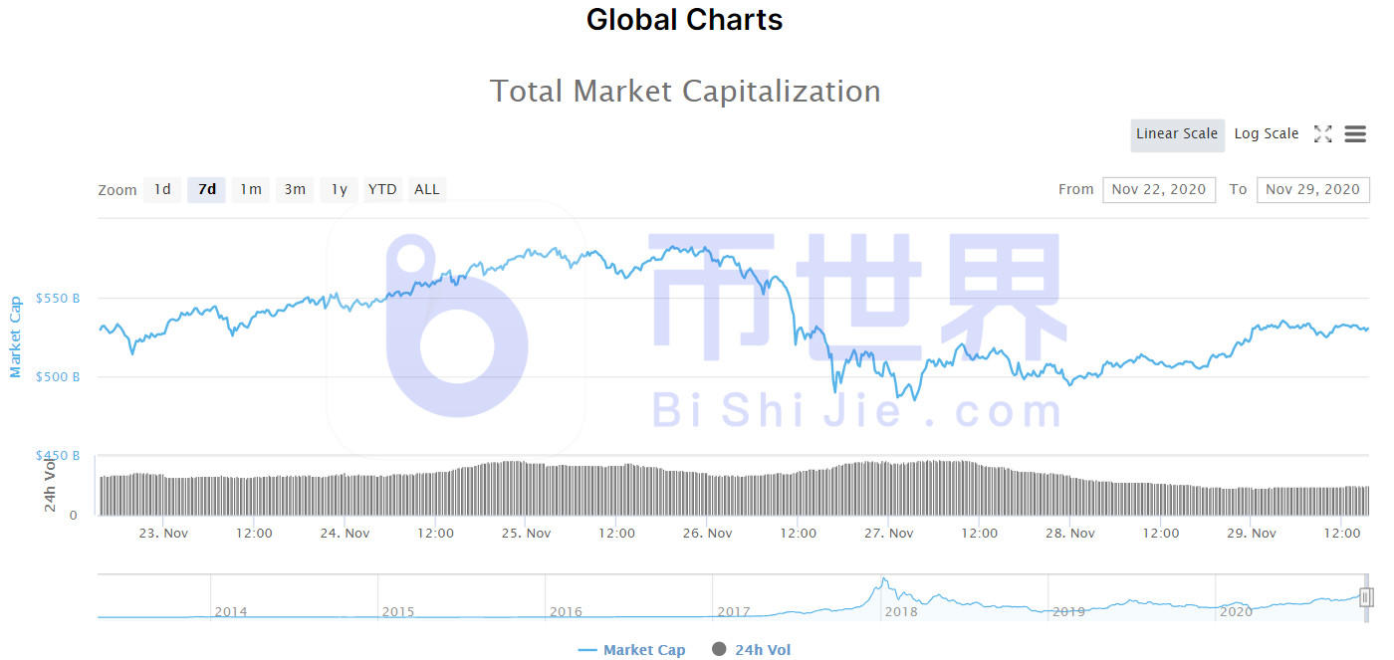Toggle the 24h Vol legend series
This screenshot has height=660, width=1394.
point(763,650)
